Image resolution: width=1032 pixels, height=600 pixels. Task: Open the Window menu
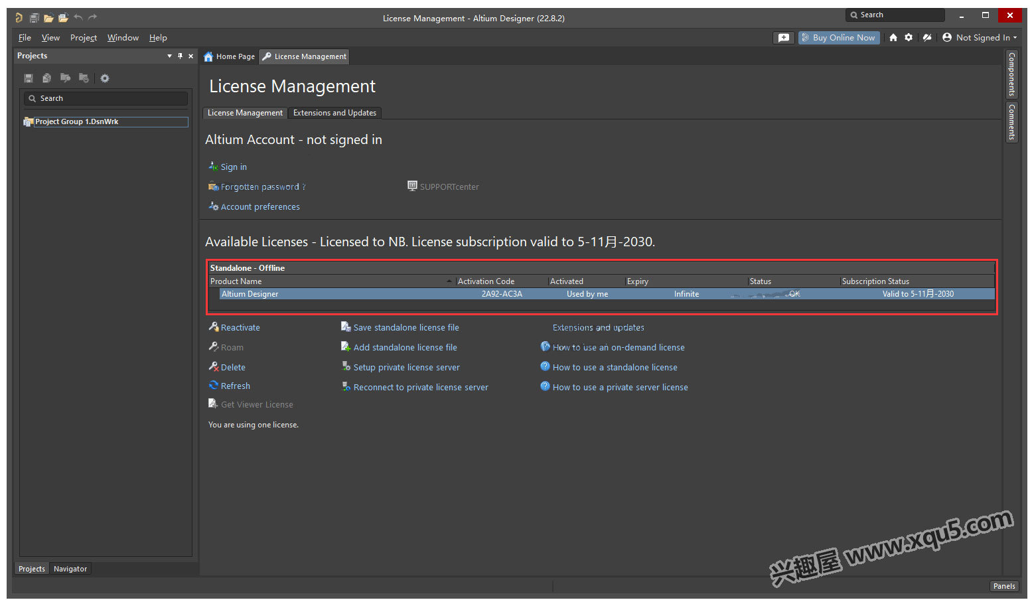[x=123, y=38]
